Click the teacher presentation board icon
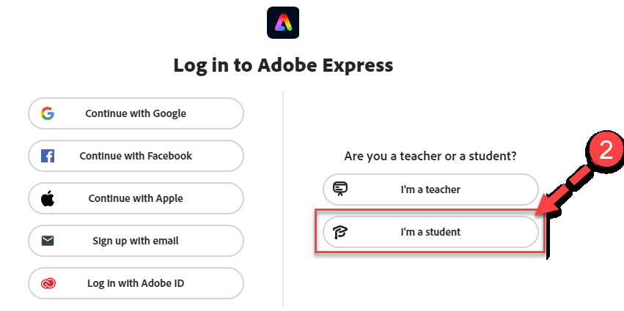The width and height of the screenshot is (624, 311). click(x=340, y=189)
